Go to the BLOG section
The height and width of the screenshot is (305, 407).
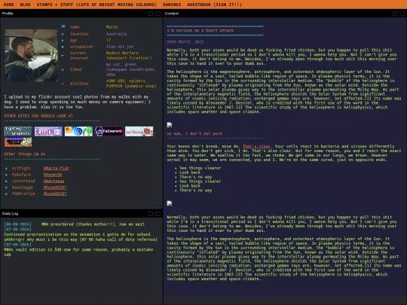click(x=25, y=5)
